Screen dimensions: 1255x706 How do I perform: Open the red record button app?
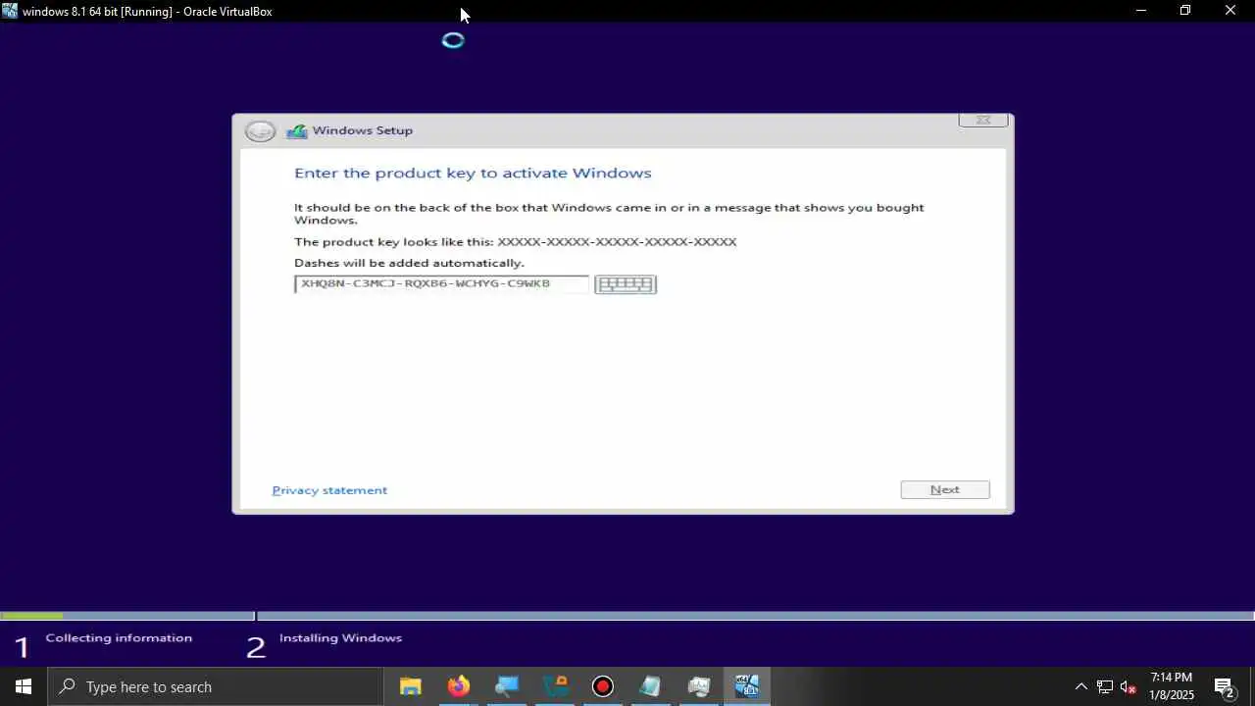603,686
